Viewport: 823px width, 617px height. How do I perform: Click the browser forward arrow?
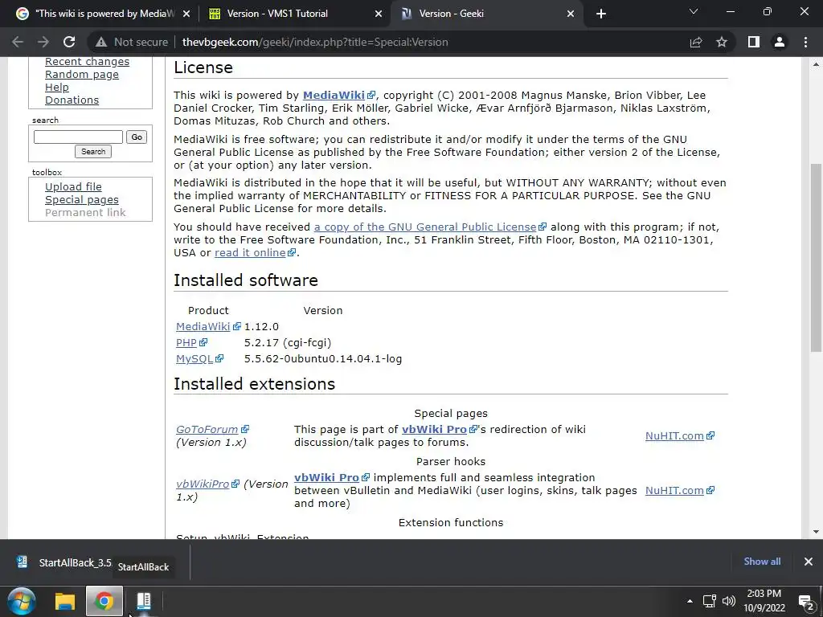point(43,42)
